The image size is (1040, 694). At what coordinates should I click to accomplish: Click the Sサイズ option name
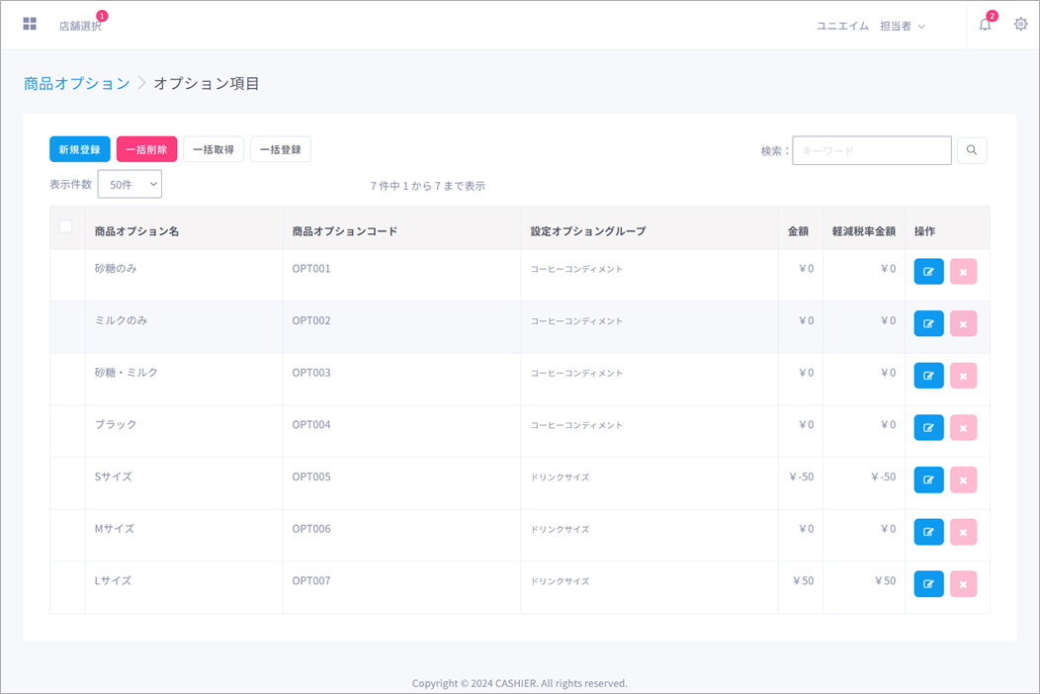pos(114,477)
